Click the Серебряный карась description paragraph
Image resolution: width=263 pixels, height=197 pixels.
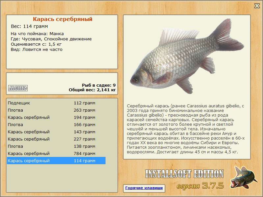pyautogui.click(x=185, y=129)
